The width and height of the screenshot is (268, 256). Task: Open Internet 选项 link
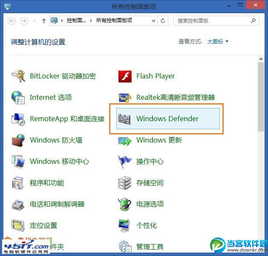[51, 97]
